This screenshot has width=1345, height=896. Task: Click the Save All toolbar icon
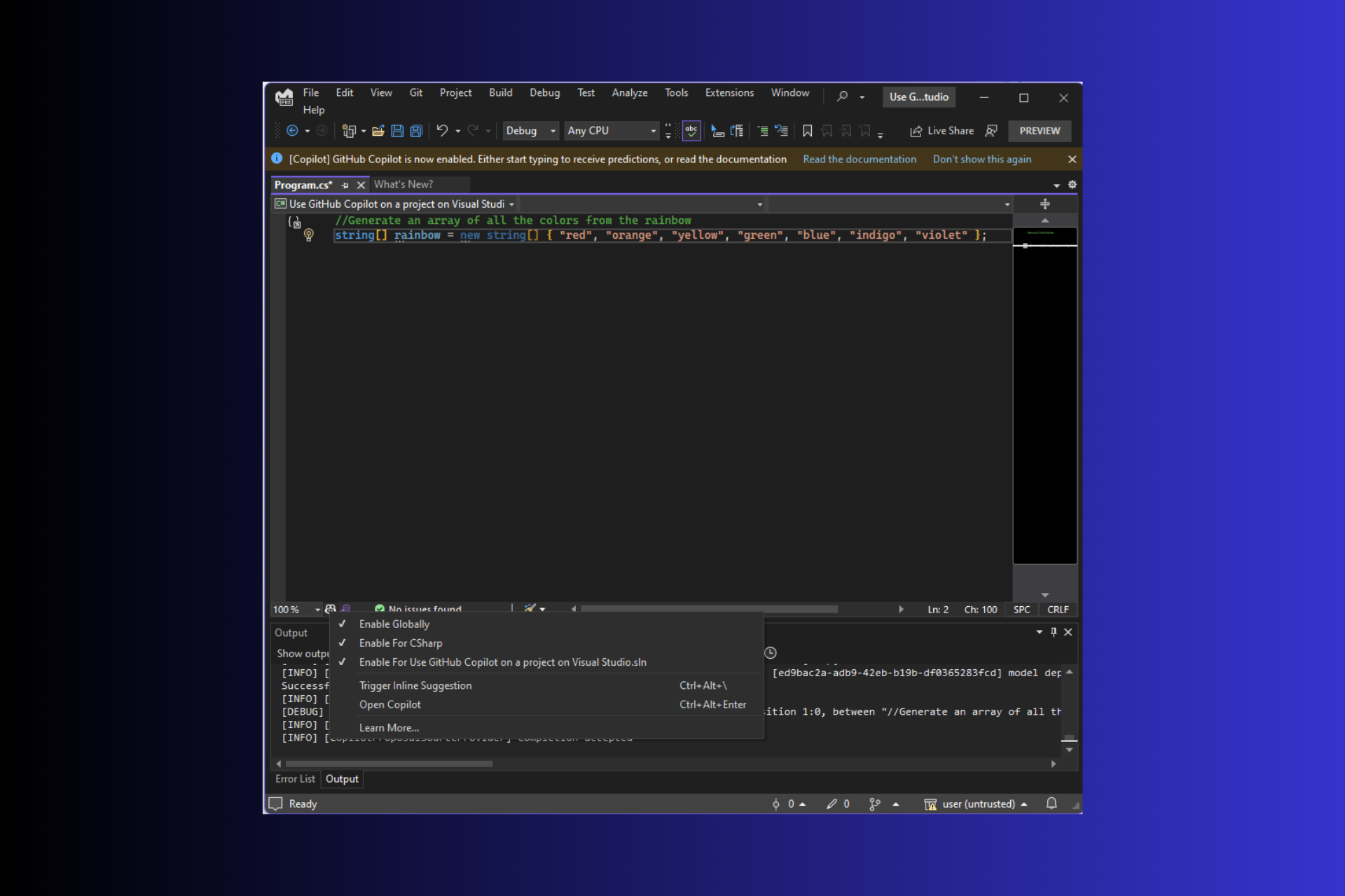[x=416, y=131]
